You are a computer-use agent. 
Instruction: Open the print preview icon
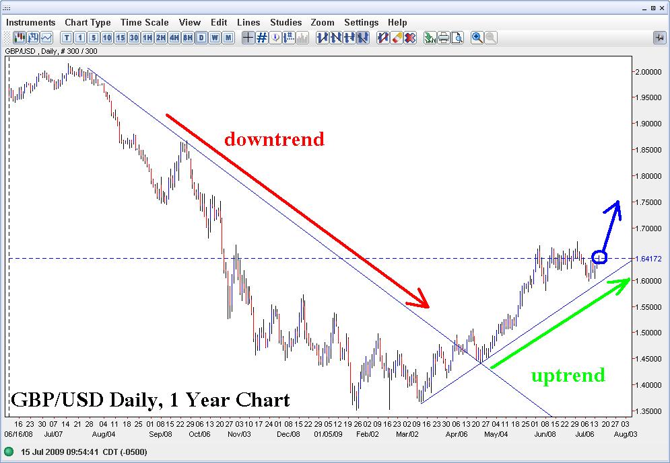pos(457,38)
